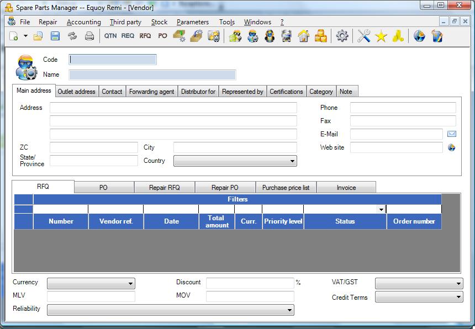Click the envelope icon beside E-Mail
Image resolution: width=475 pixels, height=329 pixels.
point(451,134)
